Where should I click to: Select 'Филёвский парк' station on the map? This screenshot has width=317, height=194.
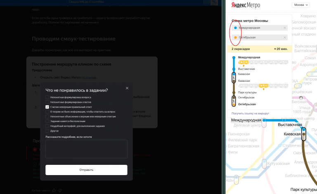242,140
